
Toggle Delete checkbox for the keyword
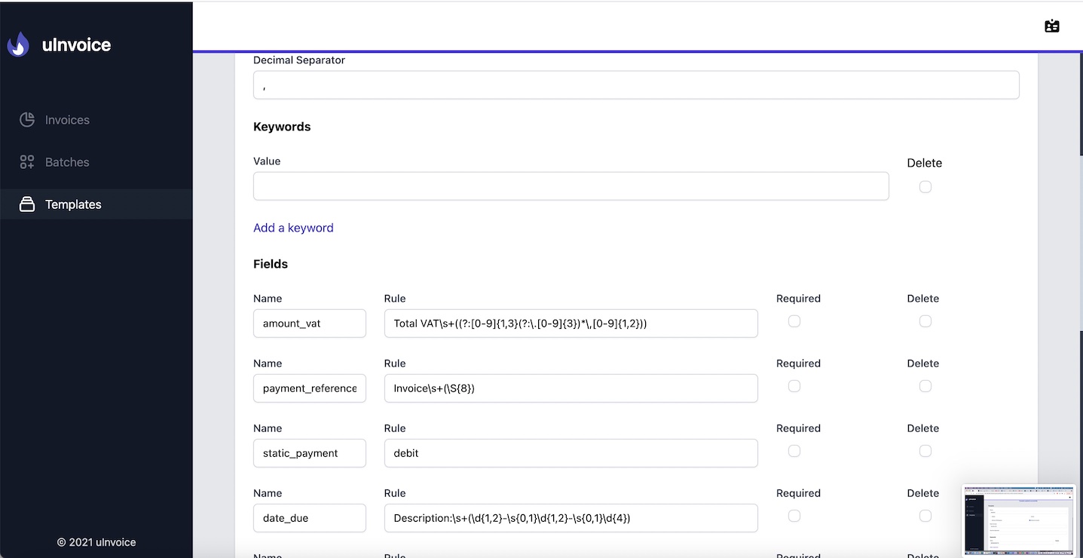(925, 187)
